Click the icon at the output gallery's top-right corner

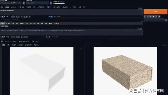tap(164, 45)
